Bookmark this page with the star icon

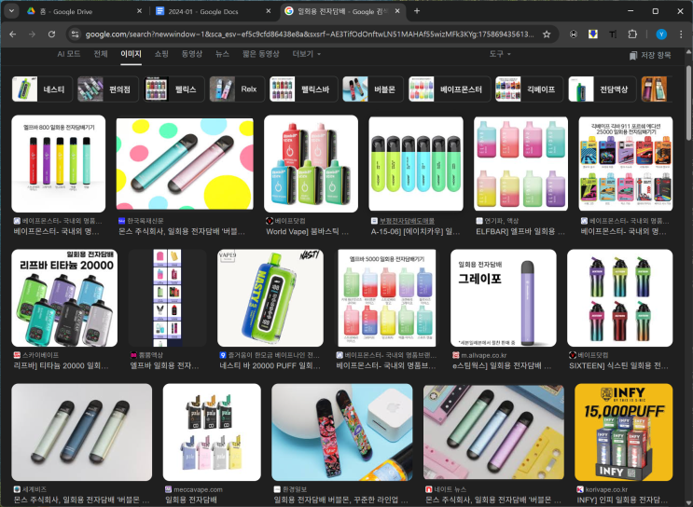click(547, 34)
